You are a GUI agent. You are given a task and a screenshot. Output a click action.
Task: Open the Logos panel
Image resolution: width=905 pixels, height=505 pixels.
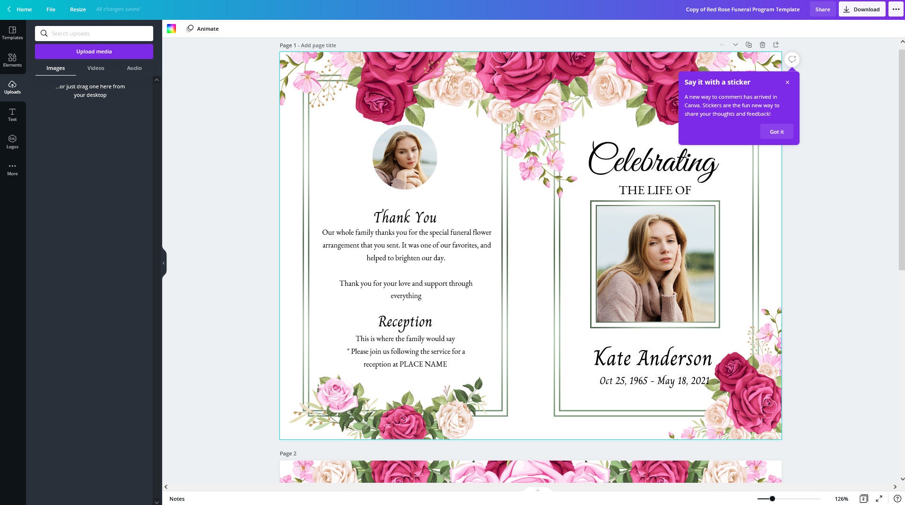12,142
